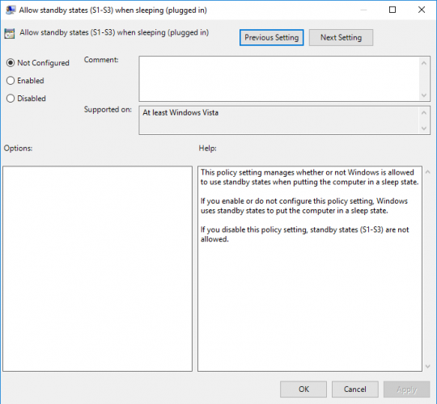
Task: Confirm with the OK button
Action: coord(303,389)
